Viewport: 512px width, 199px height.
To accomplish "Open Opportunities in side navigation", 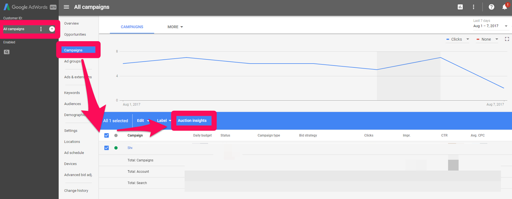I will pyautogui.click(x=75, y=34).
